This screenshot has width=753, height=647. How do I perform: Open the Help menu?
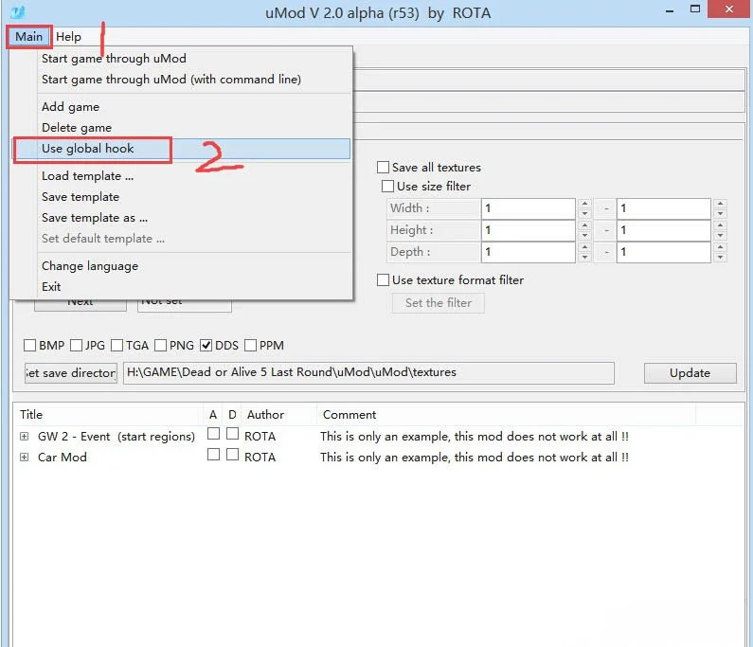pos(68,37)
